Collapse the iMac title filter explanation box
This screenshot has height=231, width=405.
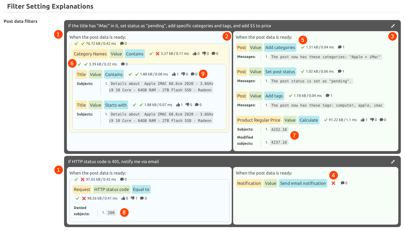point(393,26)
